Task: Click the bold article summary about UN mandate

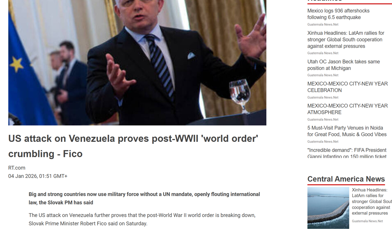Action: click(x=144, y=198)
